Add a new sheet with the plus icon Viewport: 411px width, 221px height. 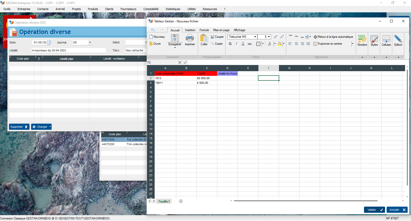[181, 201]
